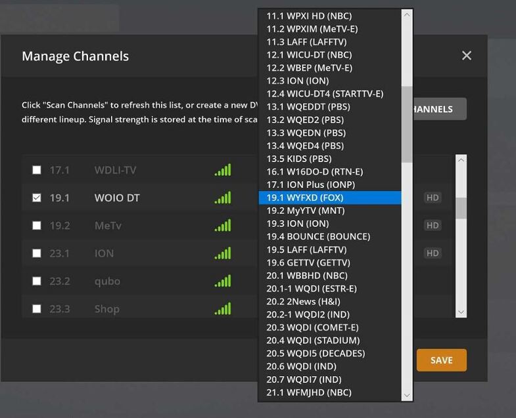Select 16.1 W16DO-D (RTN-E)
This screenshot has width=516, height=418.
pos(330,171)
